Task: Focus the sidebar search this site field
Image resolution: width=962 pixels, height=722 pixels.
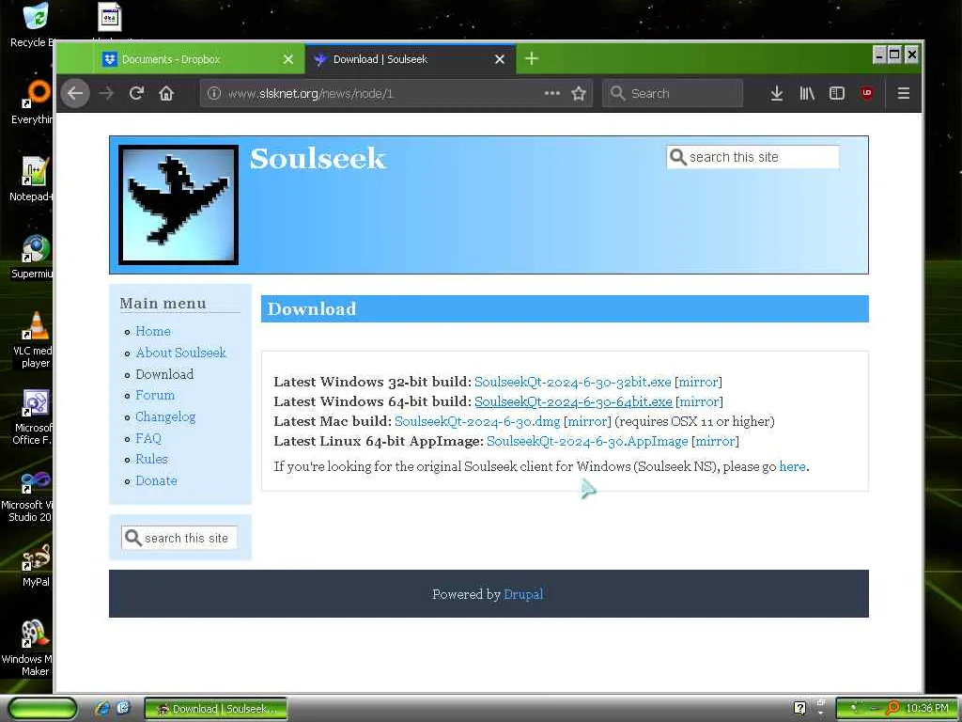Action: coord(179,539)
